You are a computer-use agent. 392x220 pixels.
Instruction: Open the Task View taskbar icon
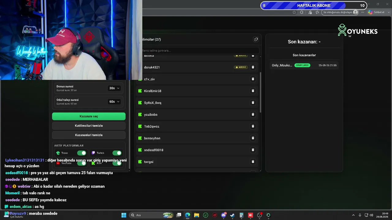(x=179, y=215)
